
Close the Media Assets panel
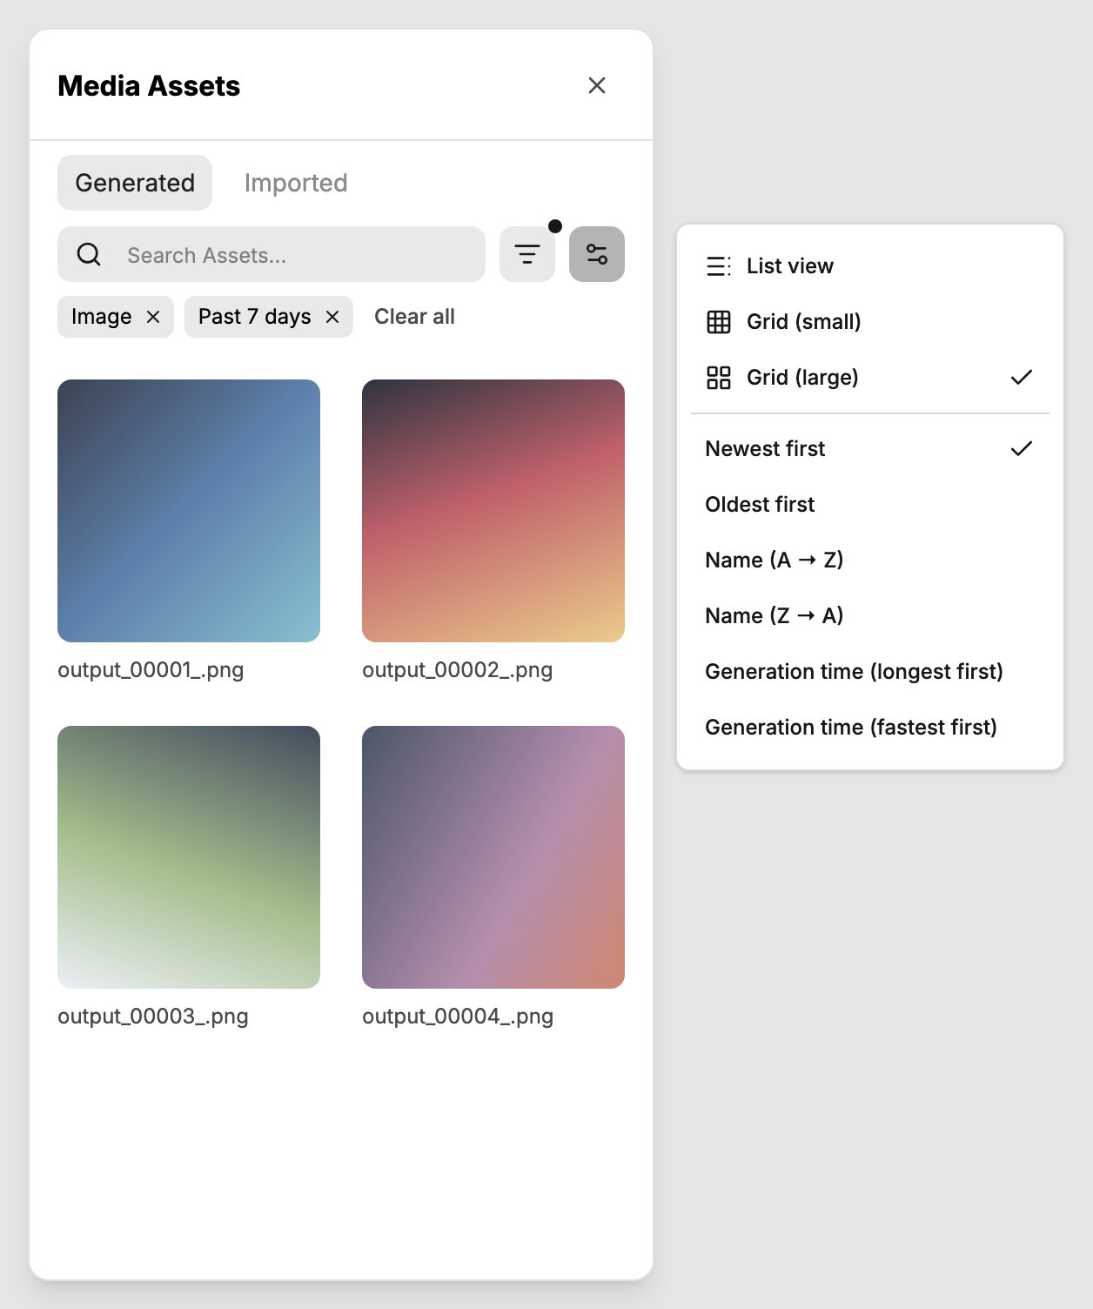click(597, 85)
